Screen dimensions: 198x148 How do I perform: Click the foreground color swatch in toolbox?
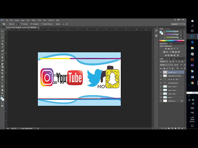pos(2,98)
